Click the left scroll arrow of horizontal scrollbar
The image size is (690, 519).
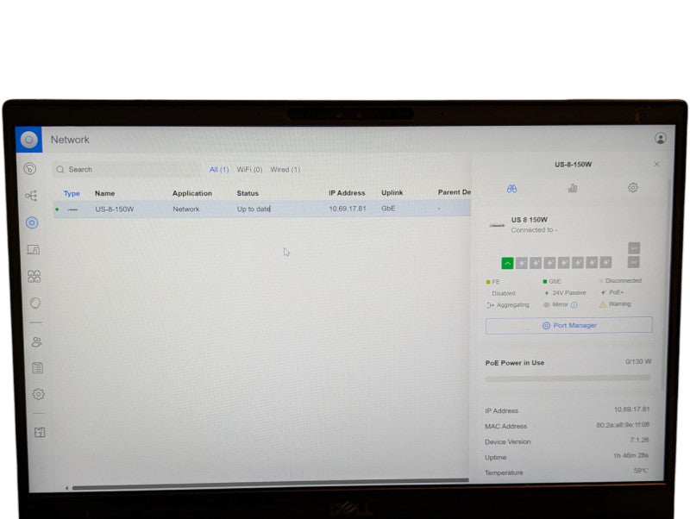tap(66, 488)
